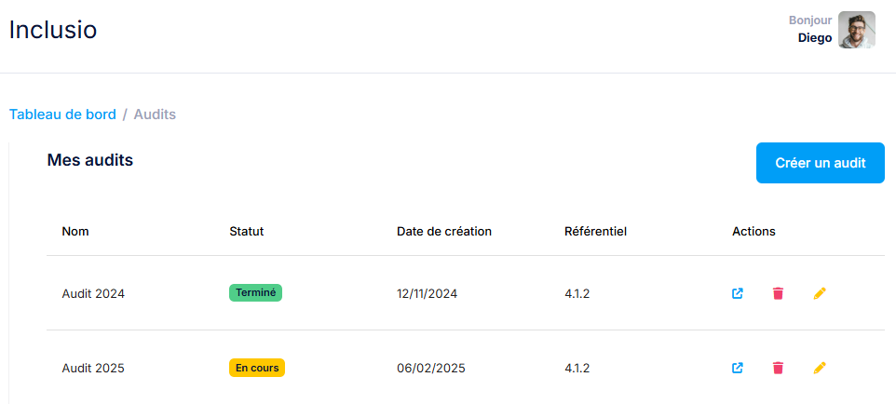Click the Créer un audit button
The height and width of the screenshot is (404, 896).
[820, 163]
